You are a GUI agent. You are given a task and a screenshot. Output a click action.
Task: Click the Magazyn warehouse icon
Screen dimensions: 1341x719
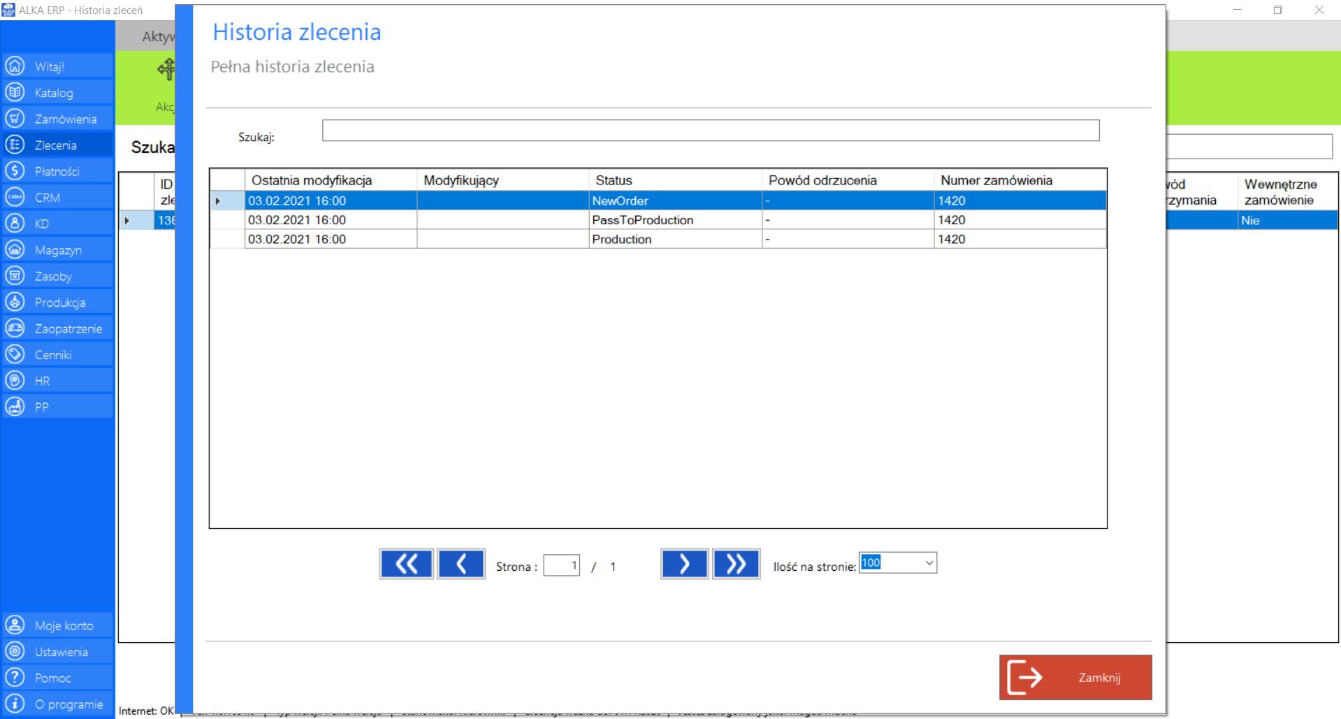coord(15,249)
